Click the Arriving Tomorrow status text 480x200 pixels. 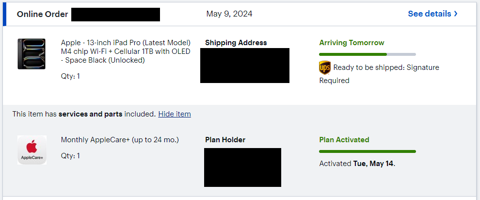tap(352, 43)
